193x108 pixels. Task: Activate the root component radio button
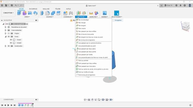pyautogui.click(x=27, y=24)
